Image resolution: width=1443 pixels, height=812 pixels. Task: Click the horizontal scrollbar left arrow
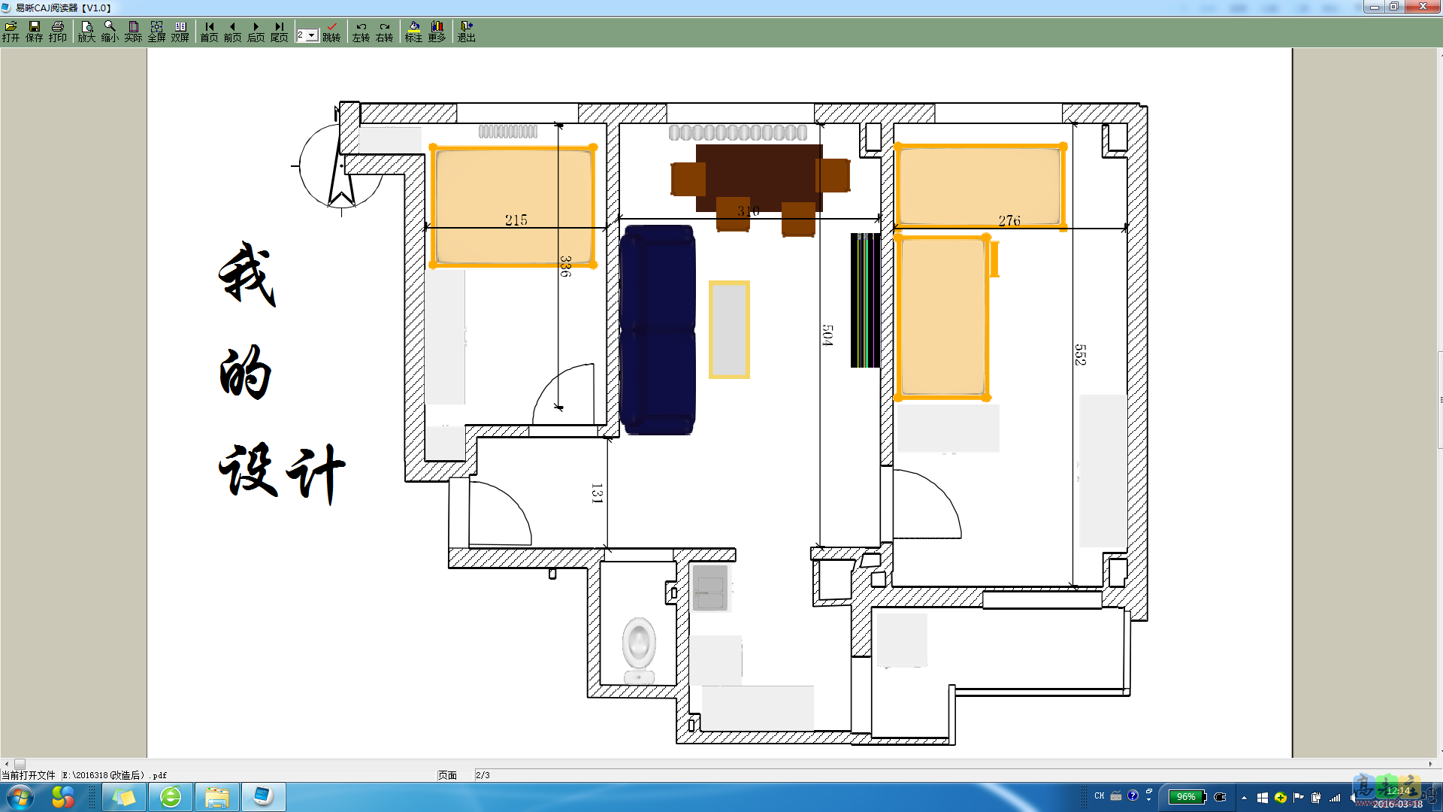pyautogui.click(x=6, y=764)
